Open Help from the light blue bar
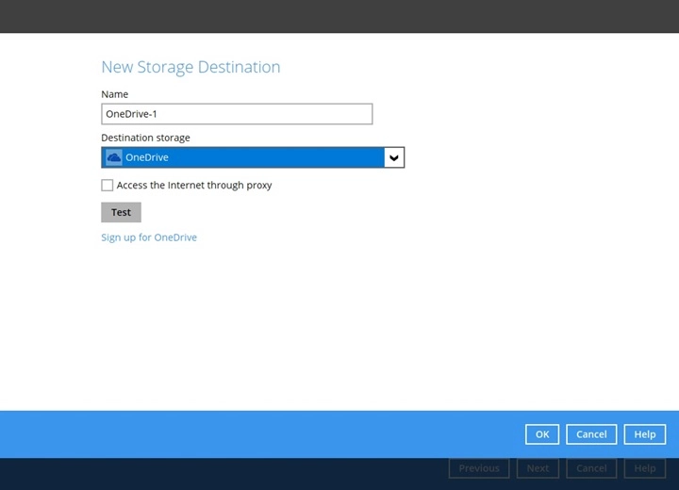 pos(645,434)
